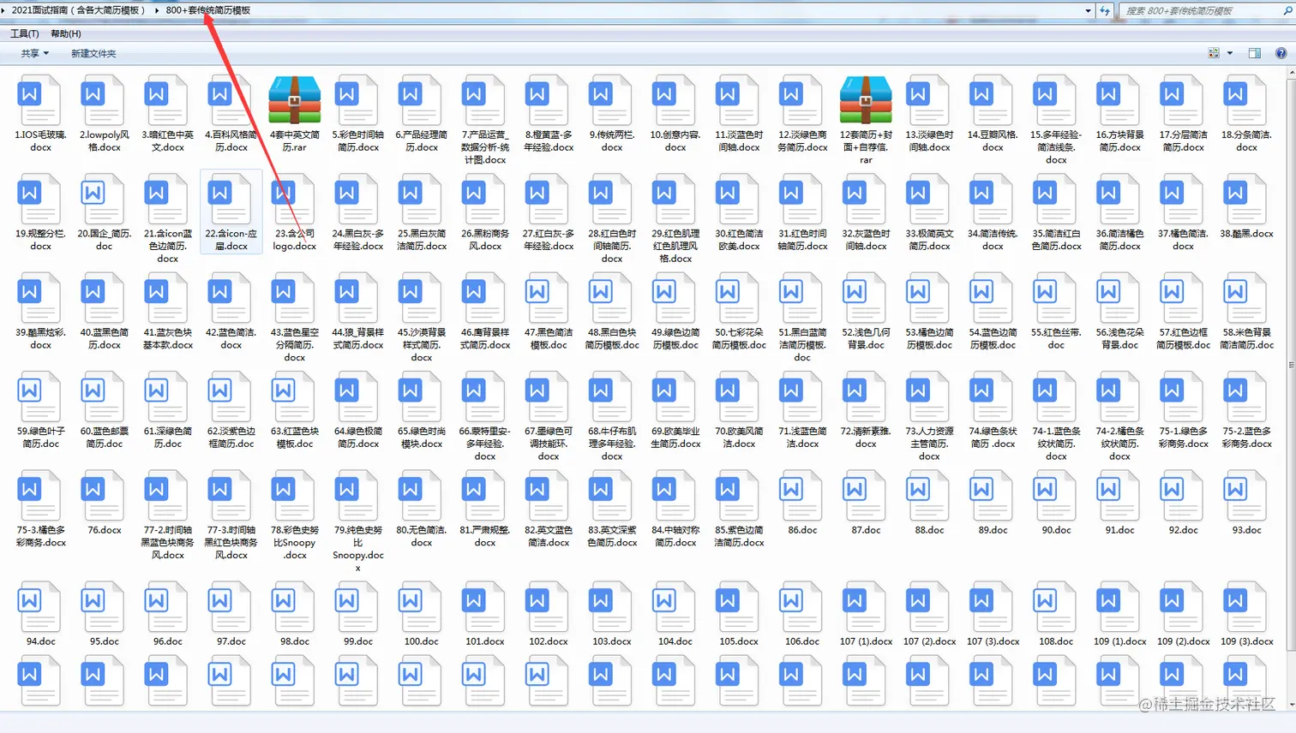Go to the 2021面试指南 breadcrumb folder

click(78, 10)
